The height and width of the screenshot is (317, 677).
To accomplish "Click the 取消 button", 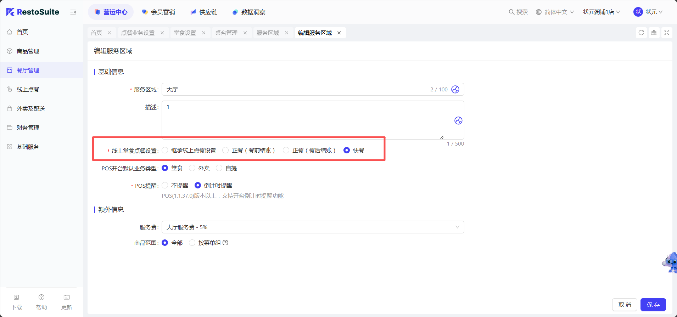I will 625,305.
